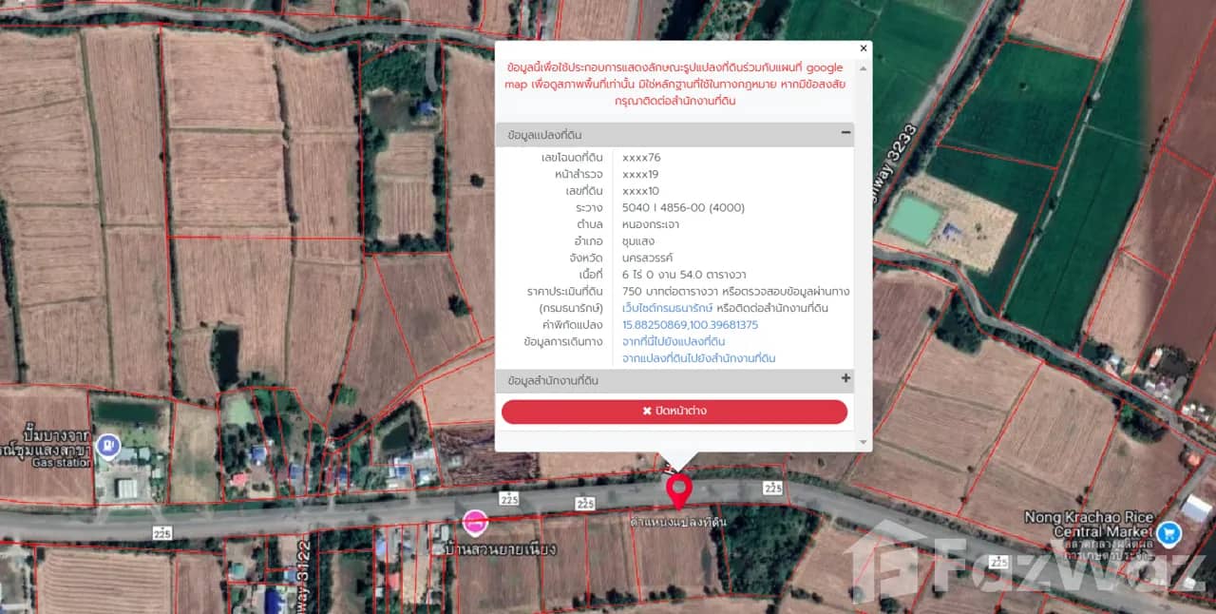Click the Nong Krachao Rice Central Market label

click(x=1088, y=525)
